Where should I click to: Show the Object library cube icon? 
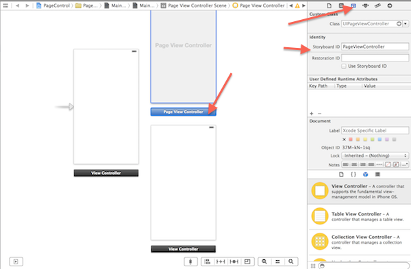[x=365, y=174]
